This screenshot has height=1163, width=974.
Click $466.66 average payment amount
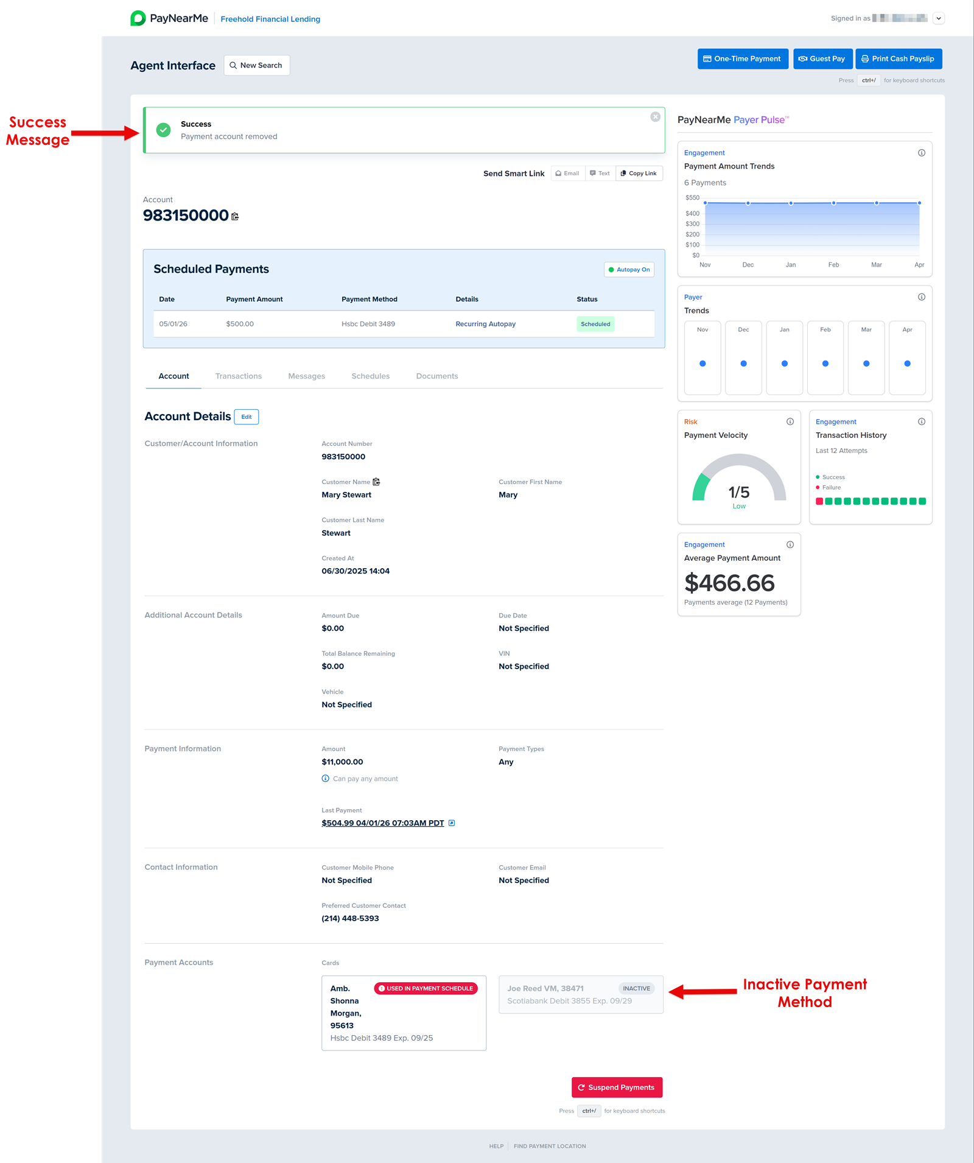click(x=729, y=583)
